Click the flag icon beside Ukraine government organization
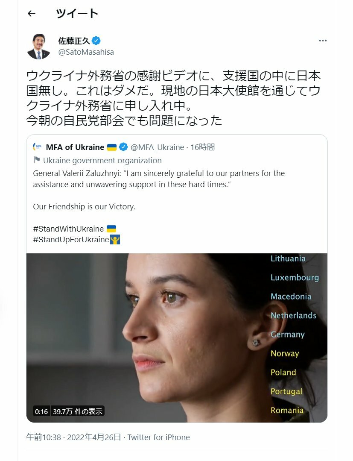The width and height of the screenshot is (353, 461). [37, 160]
